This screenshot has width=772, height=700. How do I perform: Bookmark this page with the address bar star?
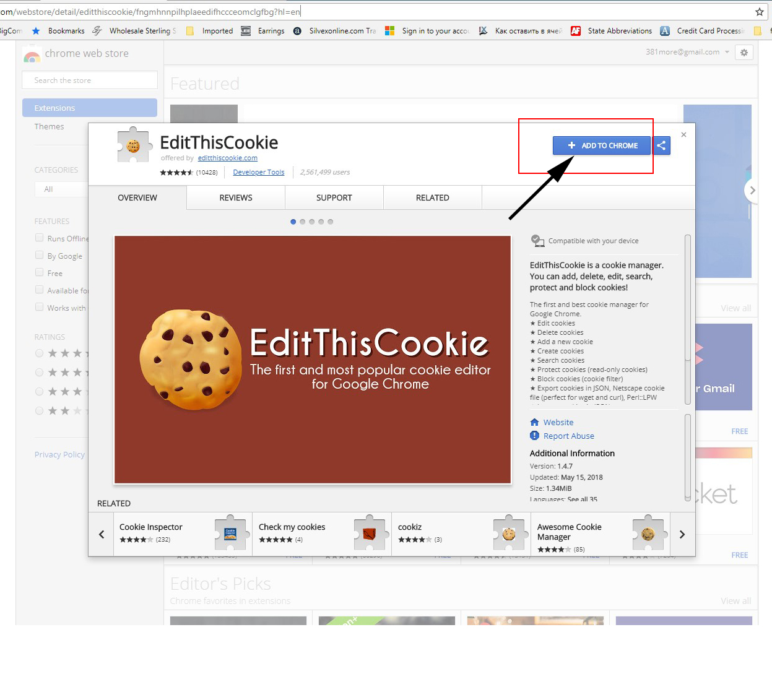[759, 12]
